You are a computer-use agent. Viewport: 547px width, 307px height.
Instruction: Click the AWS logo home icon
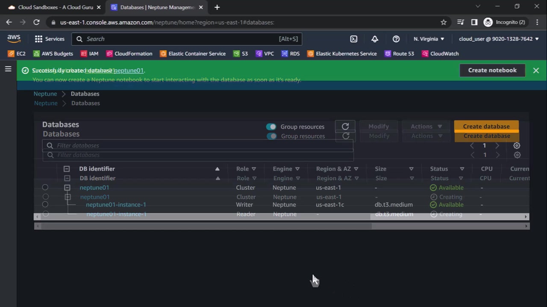point(14,39)
